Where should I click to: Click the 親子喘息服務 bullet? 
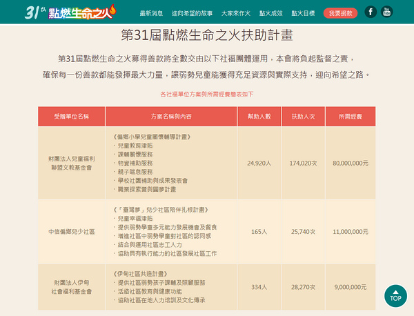(x=135, y=172)
